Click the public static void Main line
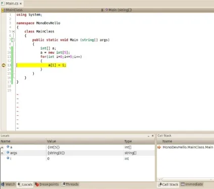Viewport: 214px width, 189px height. (71, 40)
